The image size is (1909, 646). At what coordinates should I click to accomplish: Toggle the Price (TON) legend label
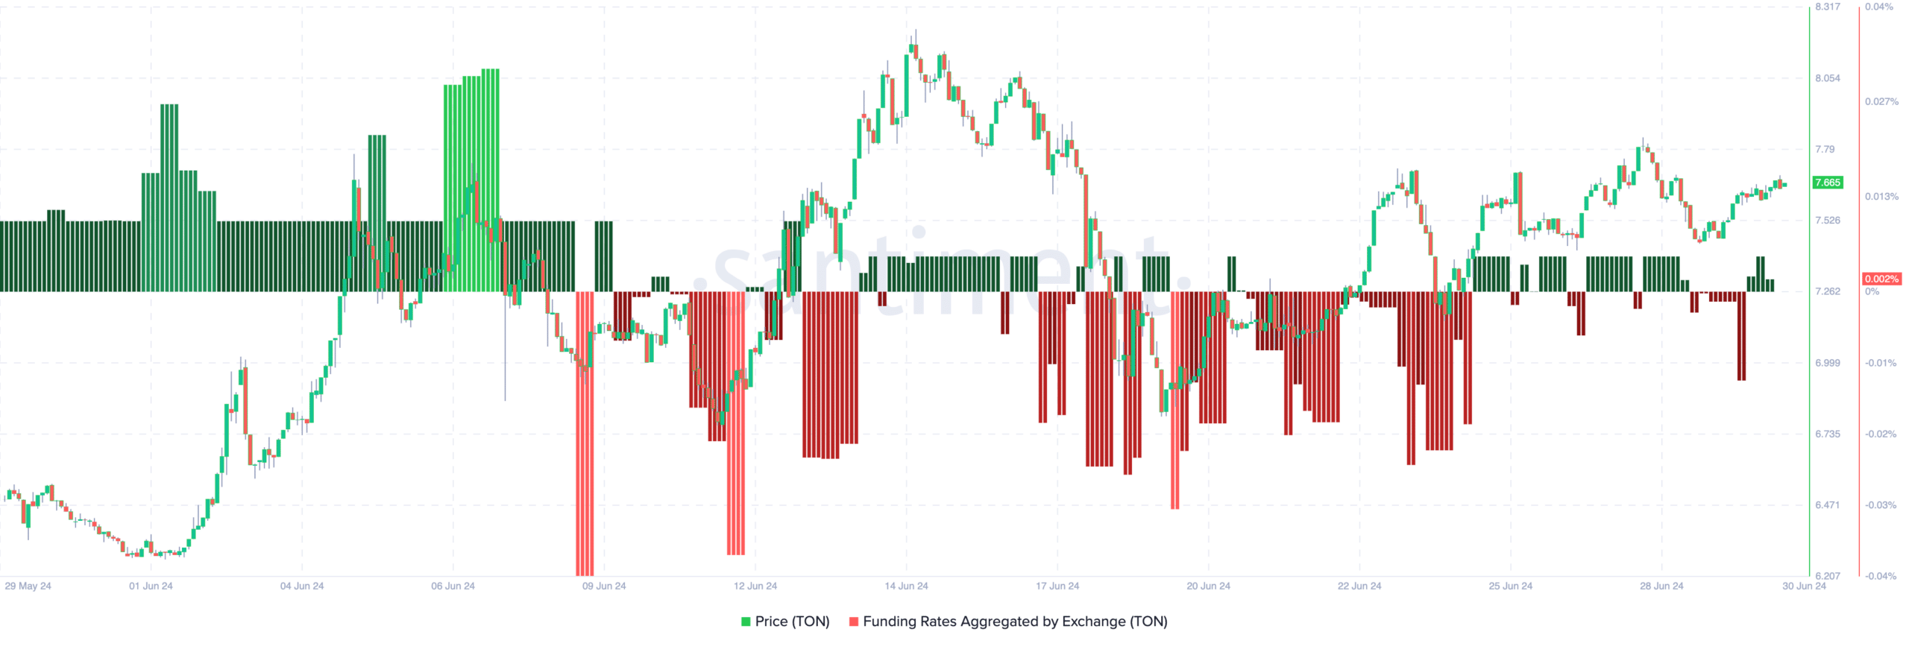point(792,621)
